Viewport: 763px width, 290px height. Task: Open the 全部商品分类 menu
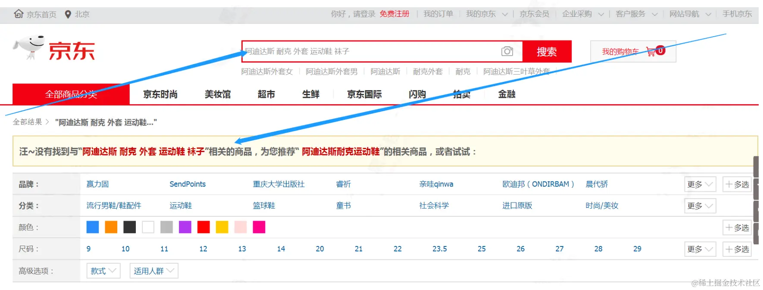71,94
